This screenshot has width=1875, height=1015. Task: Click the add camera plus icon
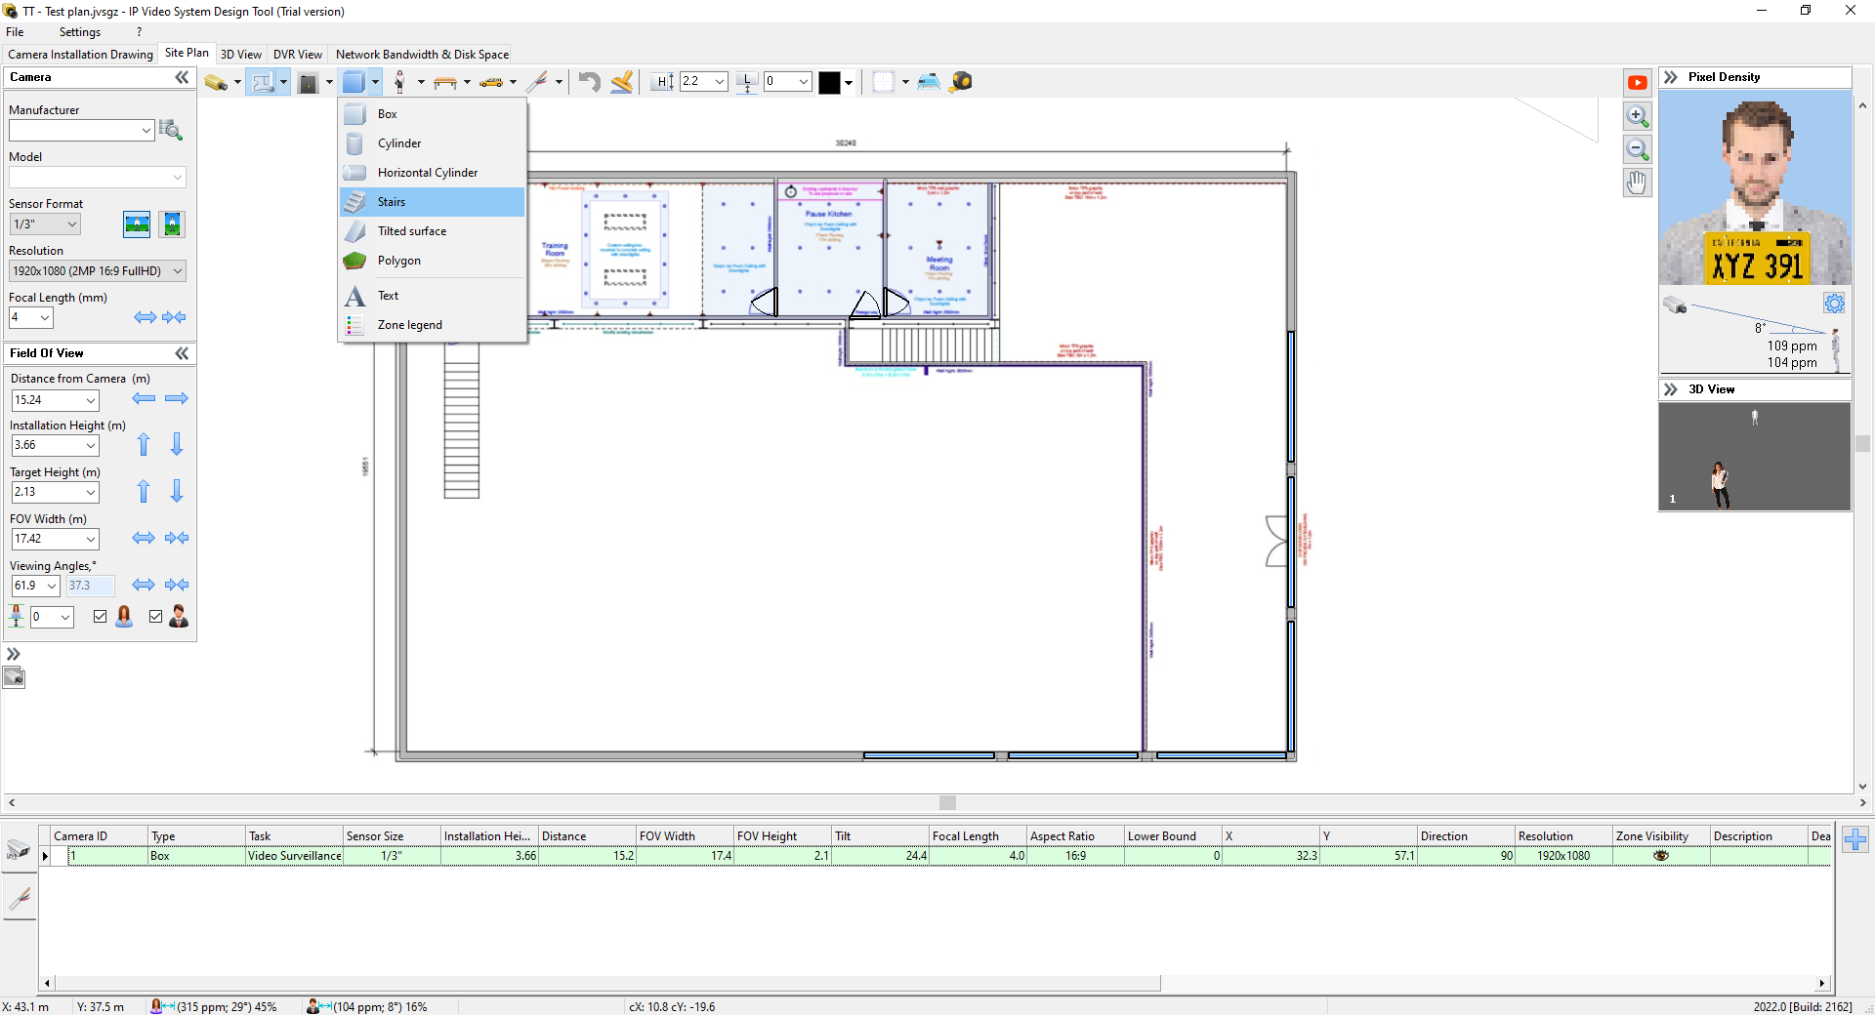click(x=1855, y=839)
